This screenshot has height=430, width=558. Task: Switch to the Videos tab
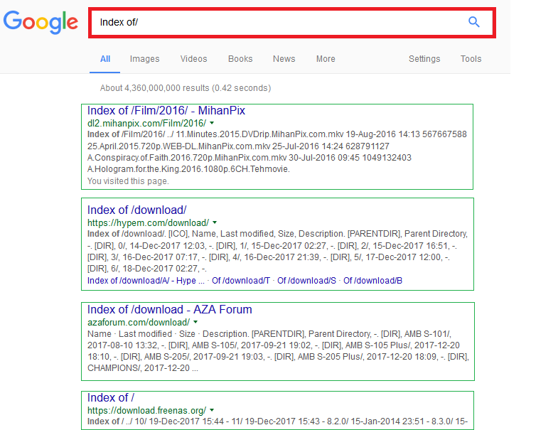(x=193, y=59)
